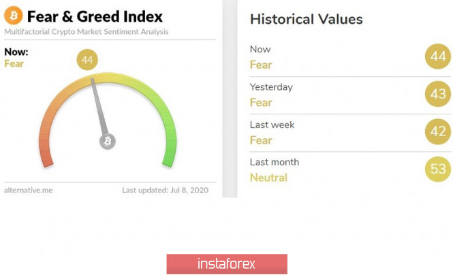Viewport: 453px width, 275px height.
Task: Click the Yesterday value 43 circle
Action: pos(438,95)
